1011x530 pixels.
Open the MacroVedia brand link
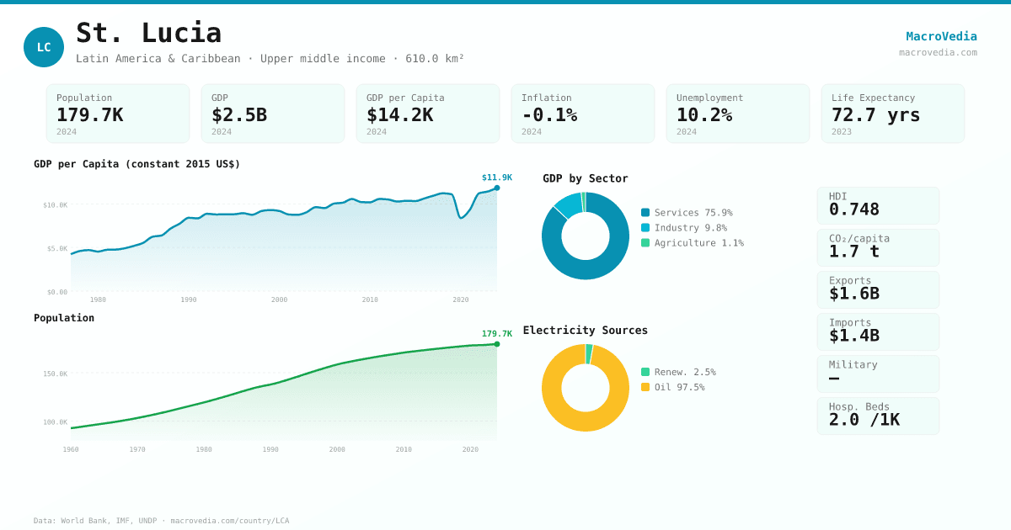tap(941, 36)
